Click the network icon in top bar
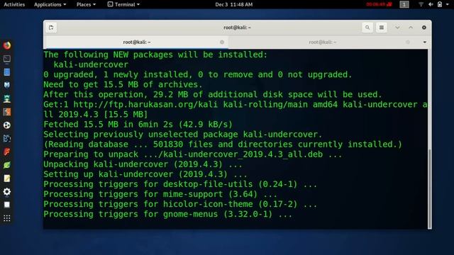The width and height of the screenshot is (454, 255). (421, 4)
